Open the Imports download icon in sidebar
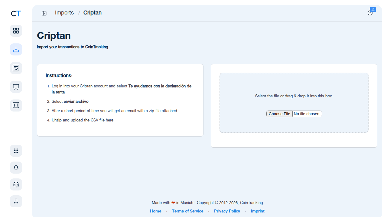Image resolution: width=387 pixels, height=217 pixels. (16, 49)
